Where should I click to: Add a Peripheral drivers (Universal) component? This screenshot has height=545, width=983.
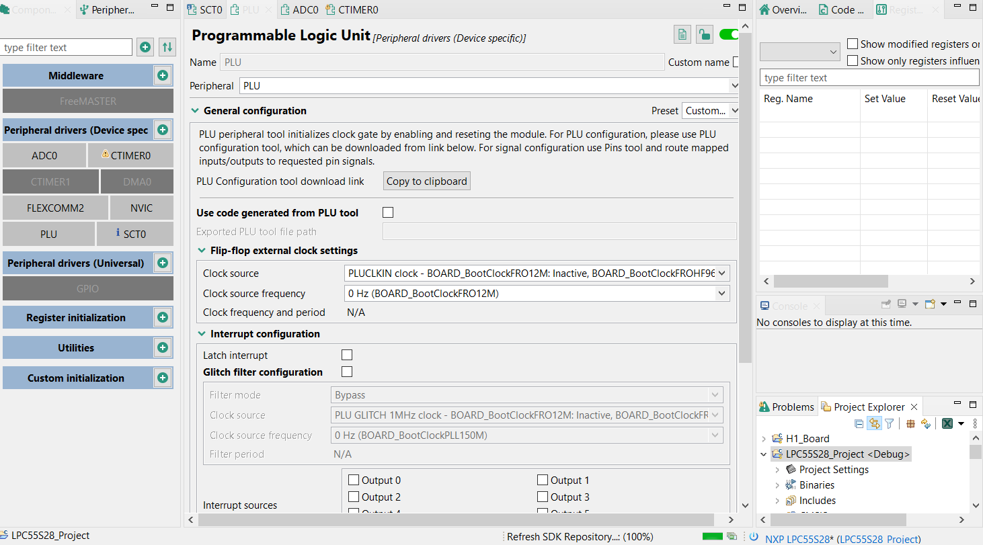[163, 263]
